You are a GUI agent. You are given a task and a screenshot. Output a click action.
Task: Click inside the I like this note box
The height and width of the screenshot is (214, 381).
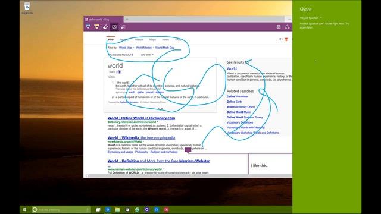[270, 164]
